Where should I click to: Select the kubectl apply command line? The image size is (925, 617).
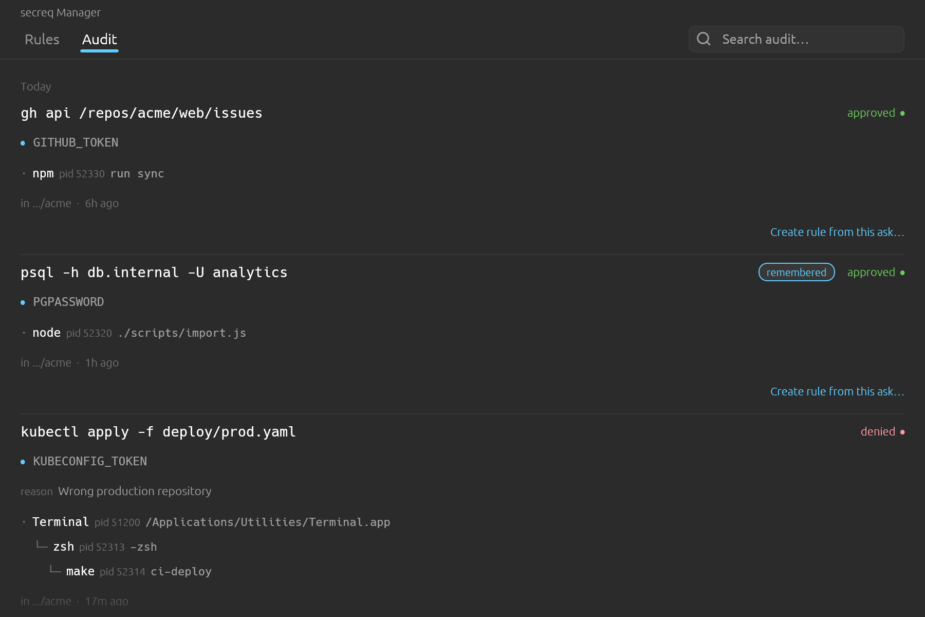pyautogui.click(x=158, y=432)
